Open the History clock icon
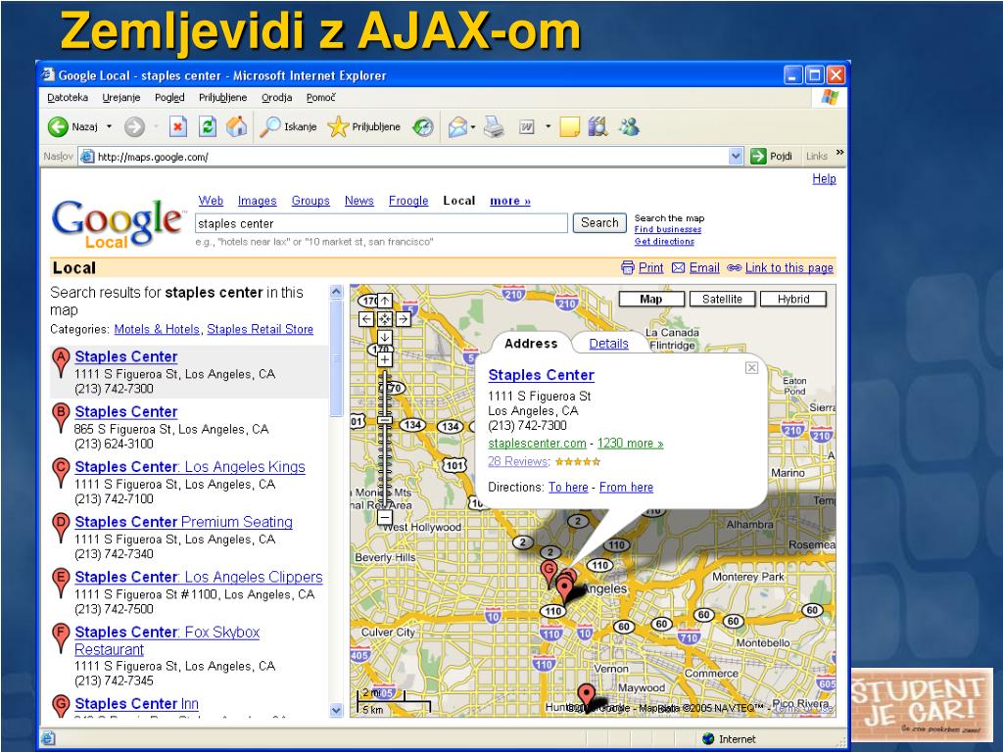 point(423,126)
